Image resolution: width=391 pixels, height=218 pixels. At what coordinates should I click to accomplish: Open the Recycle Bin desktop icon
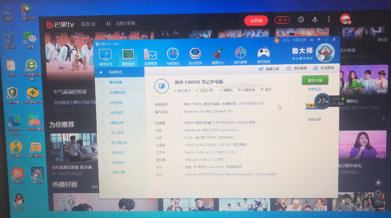[10, 38]
